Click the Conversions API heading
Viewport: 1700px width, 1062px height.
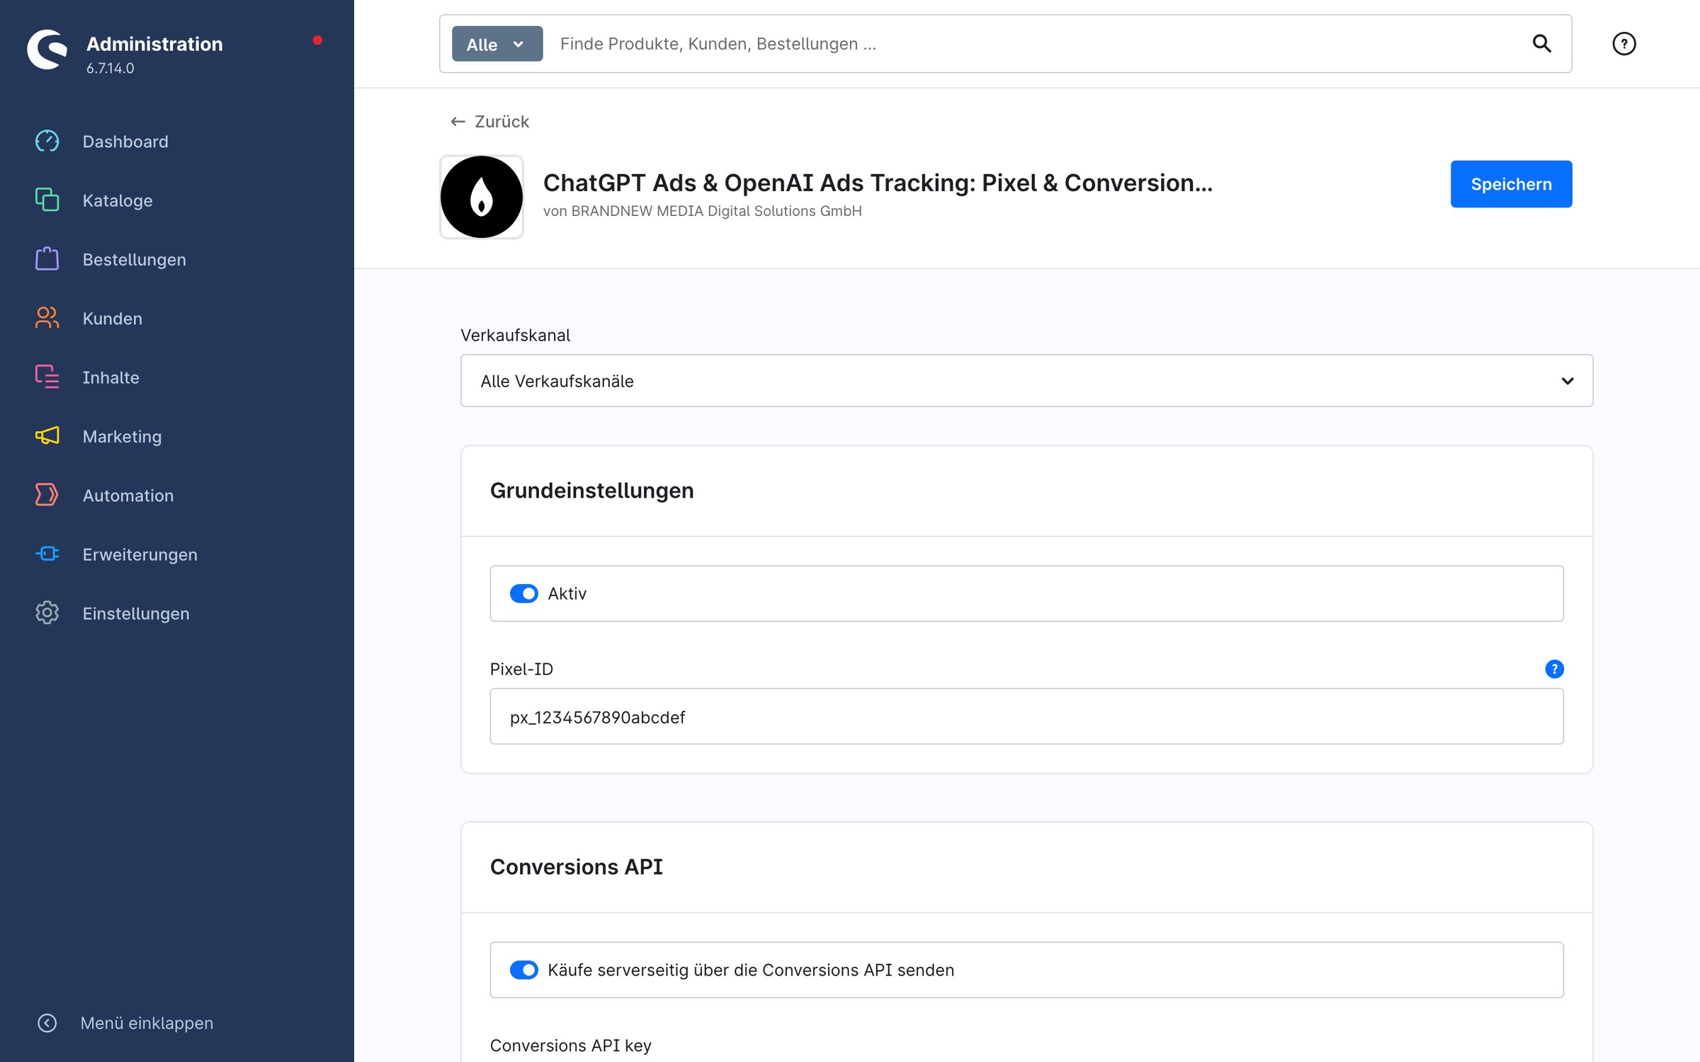(576, 867)
